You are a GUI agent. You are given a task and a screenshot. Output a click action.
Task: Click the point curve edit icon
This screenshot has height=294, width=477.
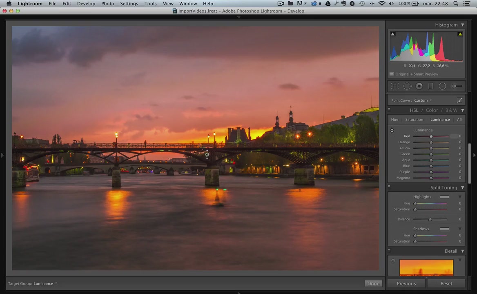459,100
